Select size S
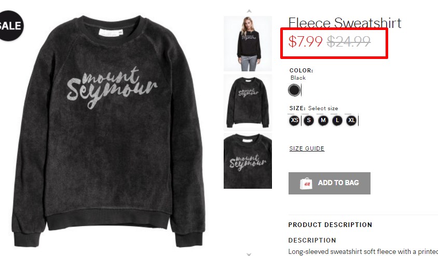The height and width of the screenshot is (256, 438). click(x=309, y=121)
